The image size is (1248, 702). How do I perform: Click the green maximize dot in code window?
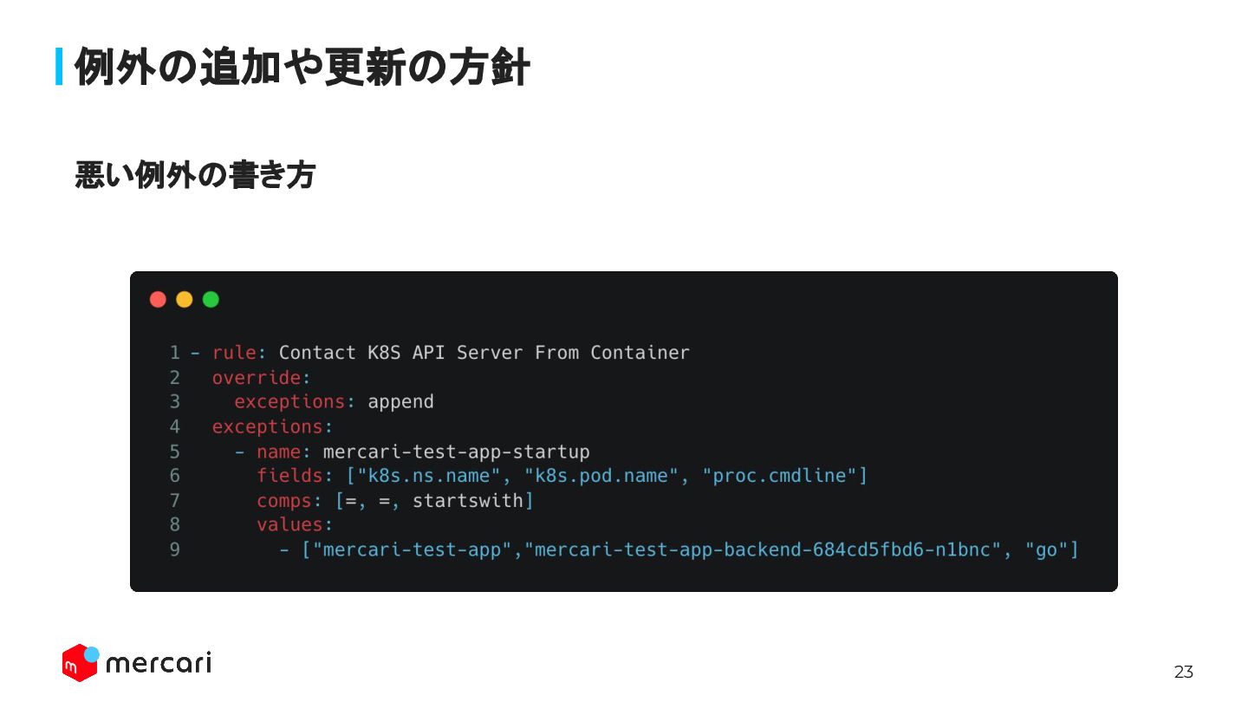point(211,300)
